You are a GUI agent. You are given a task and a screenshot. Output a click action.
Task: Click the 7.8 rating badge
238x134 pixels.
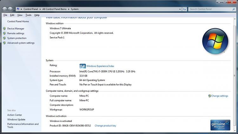83,66
